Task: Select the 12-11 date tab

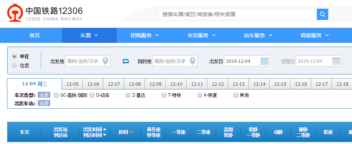Action: (197, 84)
